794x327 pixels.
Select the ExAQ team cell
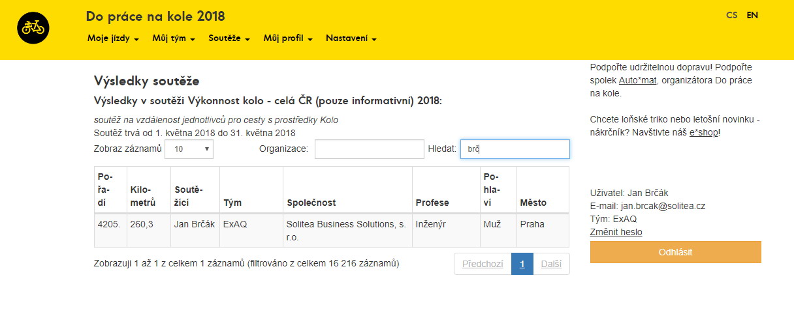pos(251,231)
